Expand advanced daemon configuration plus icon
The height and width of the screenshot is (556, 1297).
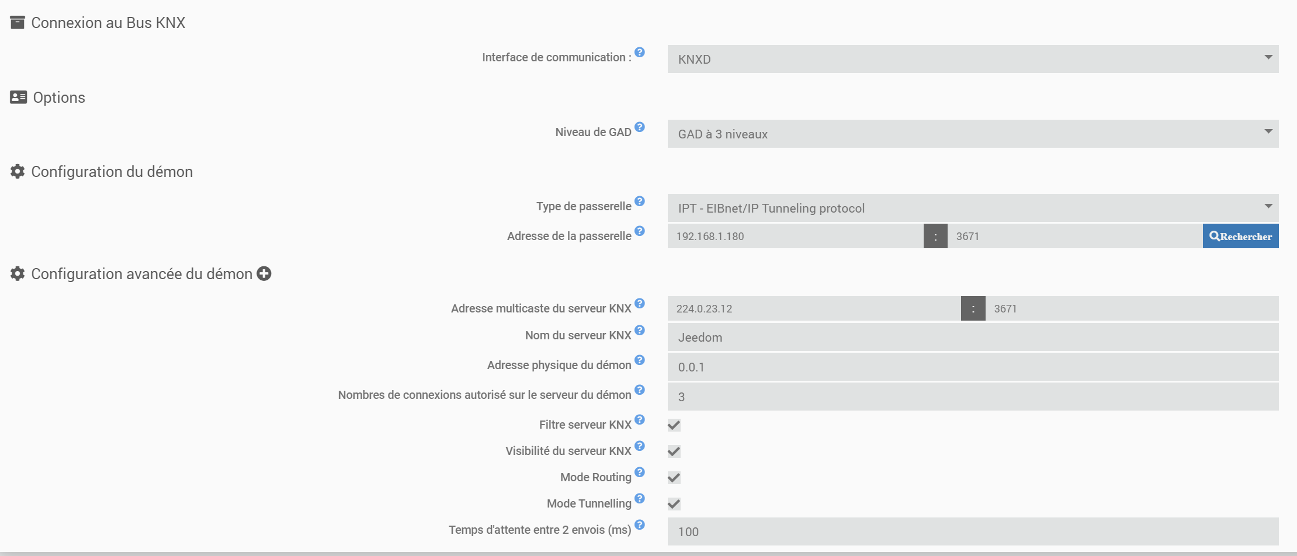click(x=264, y=273)
